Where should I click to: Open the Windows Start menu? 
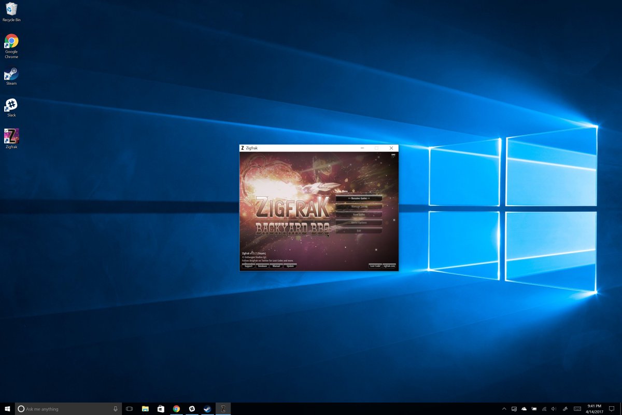pos(7,409)
